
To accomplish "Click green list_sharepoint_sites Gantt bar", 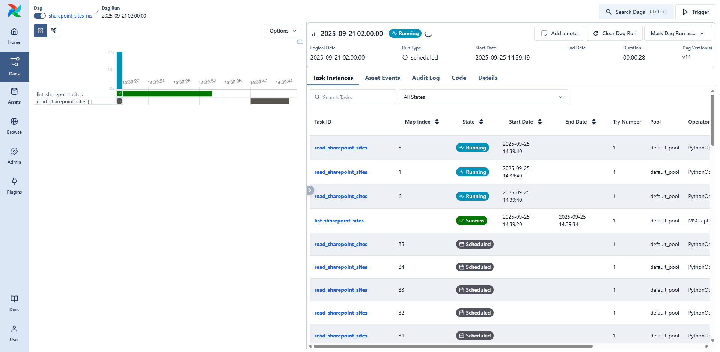I will [167, 94].
